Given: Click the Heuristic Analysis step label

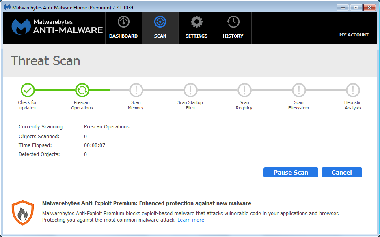Looking at the screenshot, I should 353,105.
